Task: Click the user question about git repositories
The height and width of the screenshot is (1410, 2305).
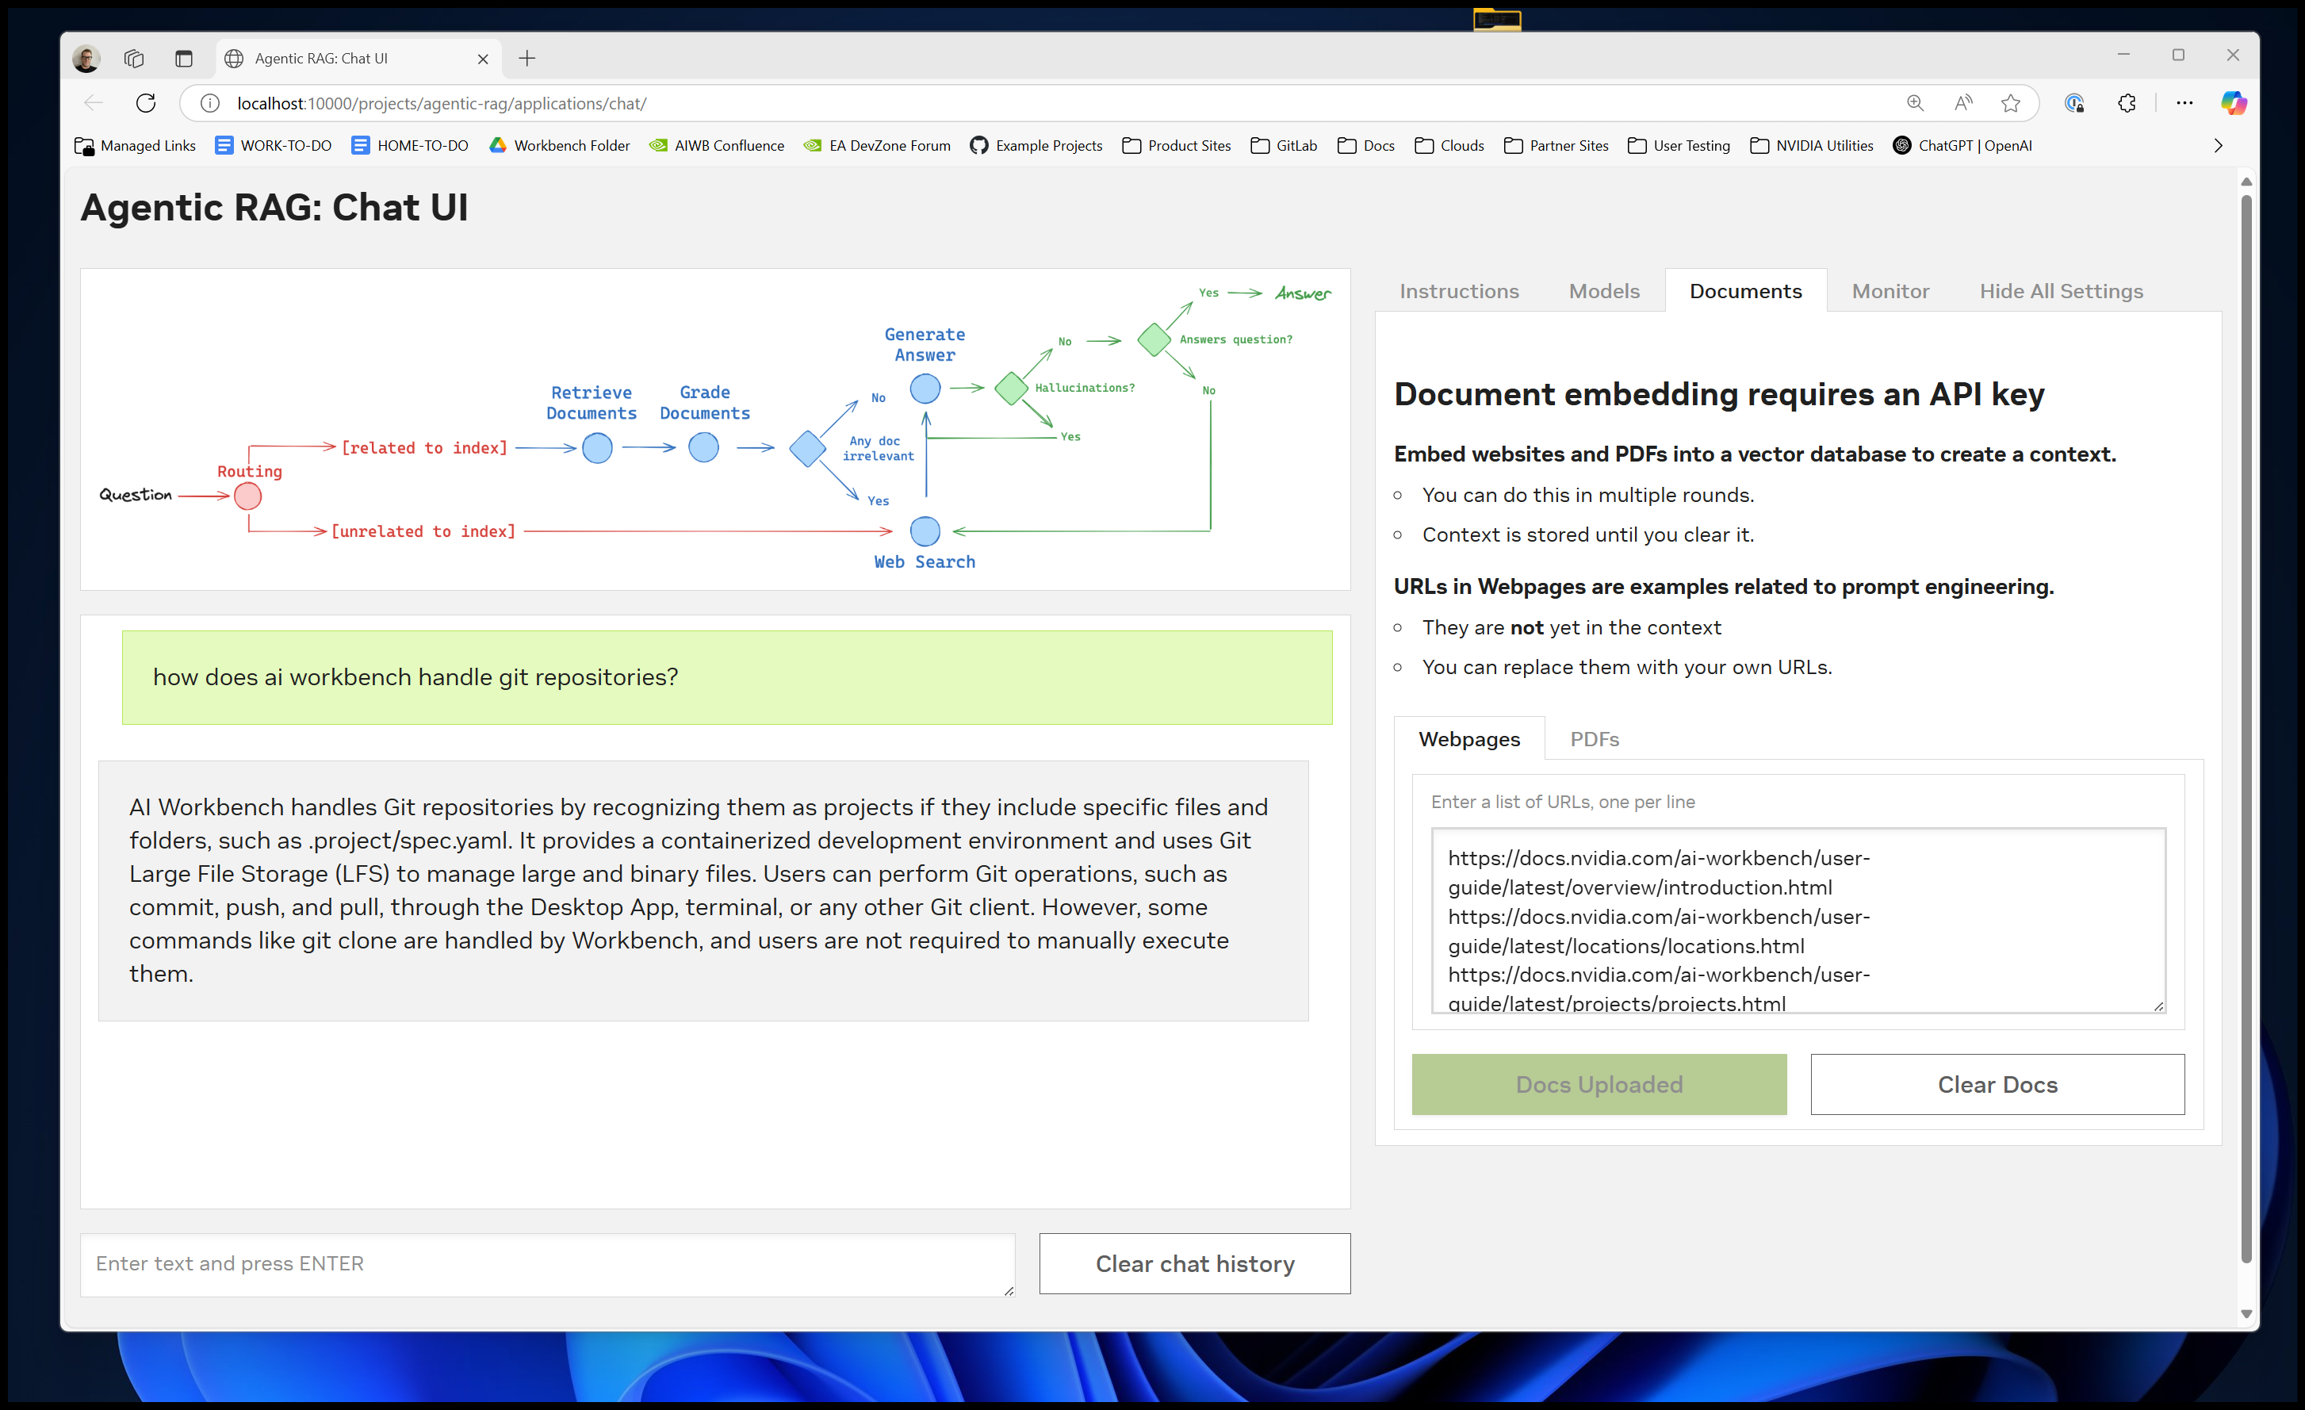Action: click(727, 677)
